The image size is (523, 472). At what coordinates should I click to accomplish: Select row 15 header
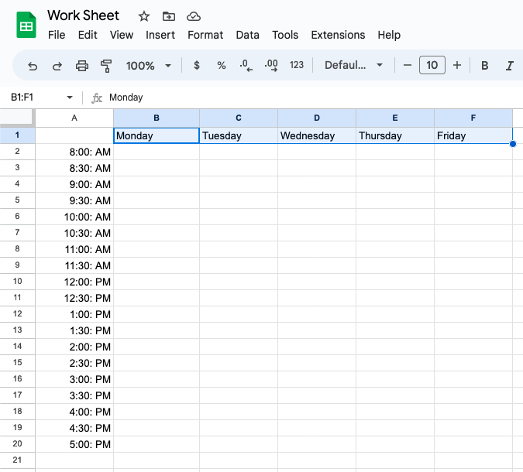point(17,363)
